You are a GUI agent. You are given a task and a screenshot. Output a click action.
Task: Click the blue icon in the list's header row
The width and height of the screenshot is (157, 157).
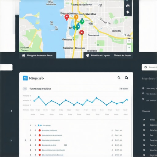(x=39, y=125)
